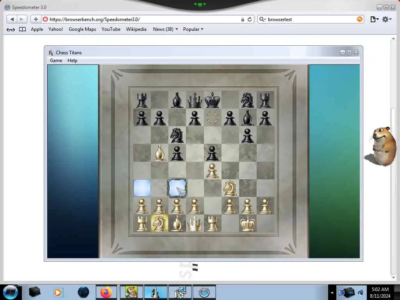Click the hamster Box taskbar icon
The height and width of the screenshot is (300, 400).
[131, 292]
